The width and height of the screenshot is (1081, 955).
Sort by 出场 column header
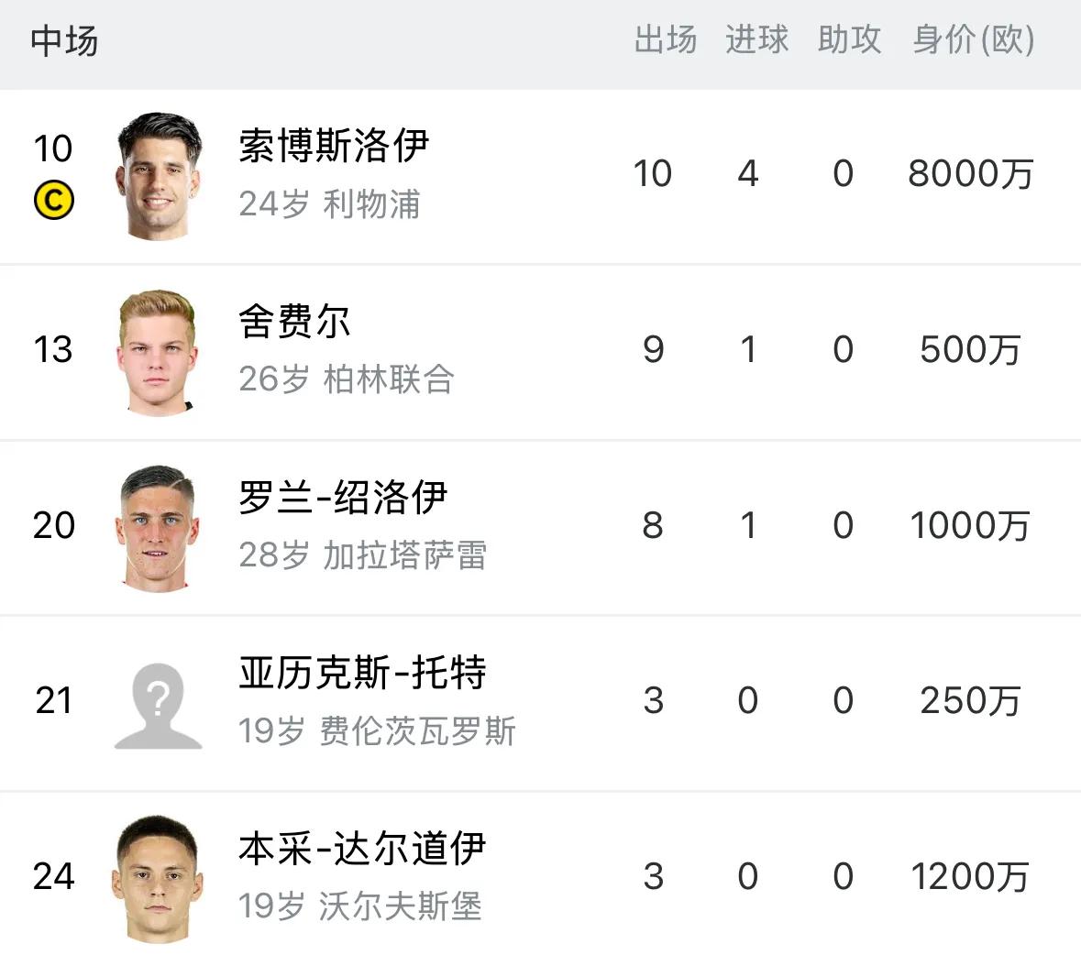tap(666, 39)
